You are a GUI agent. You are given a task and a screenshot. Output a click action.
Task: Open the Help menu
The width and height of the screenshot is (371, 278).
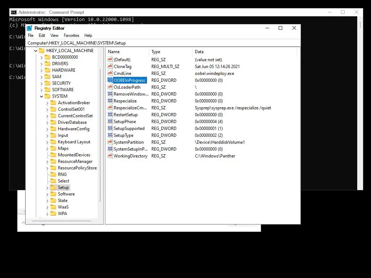pos(88,35)
